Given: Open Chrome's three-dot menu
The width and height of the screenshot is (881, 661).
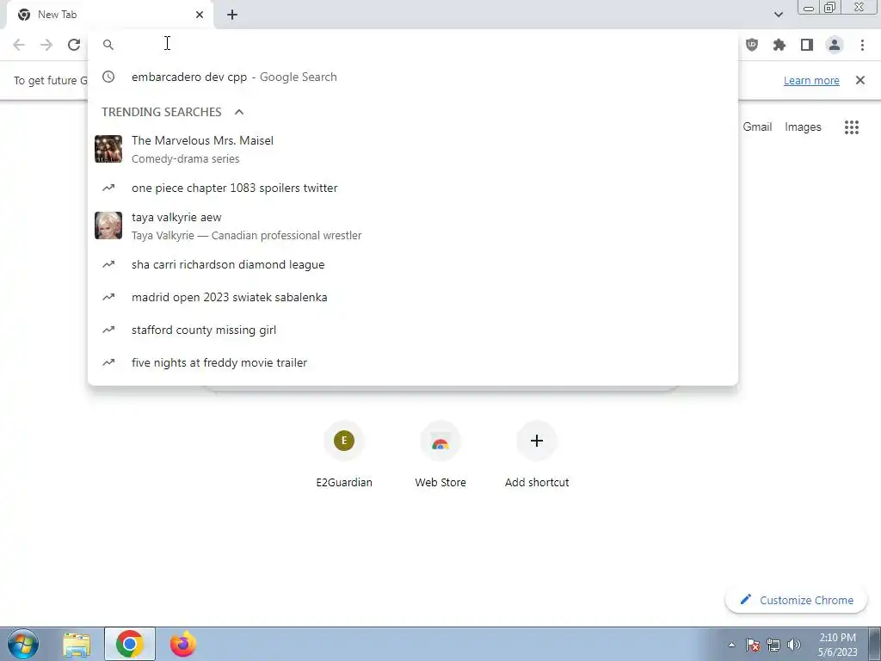Looking at the screenshot, I should click(862, 45).
